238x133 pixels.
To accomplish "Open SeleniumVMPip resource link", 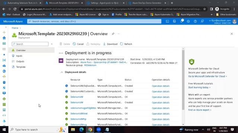I will 78,119.
